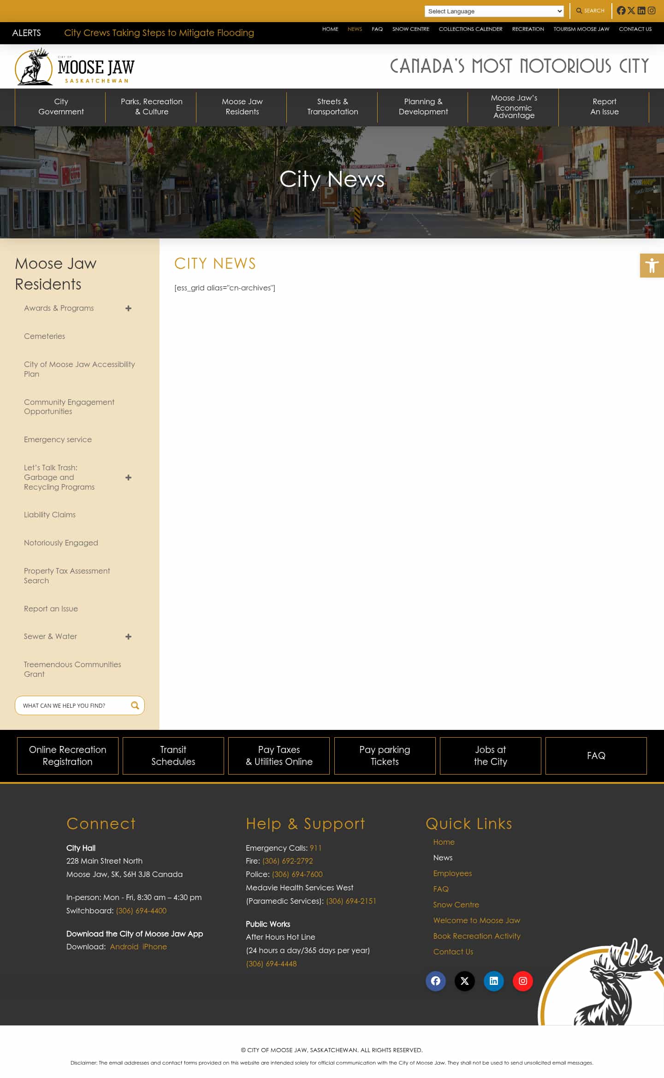Open the footer X circle icon

465,981
